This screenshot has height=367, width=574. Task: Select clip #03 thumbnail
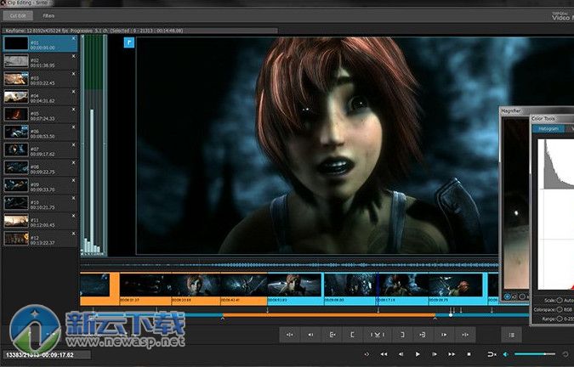[16, 79]
